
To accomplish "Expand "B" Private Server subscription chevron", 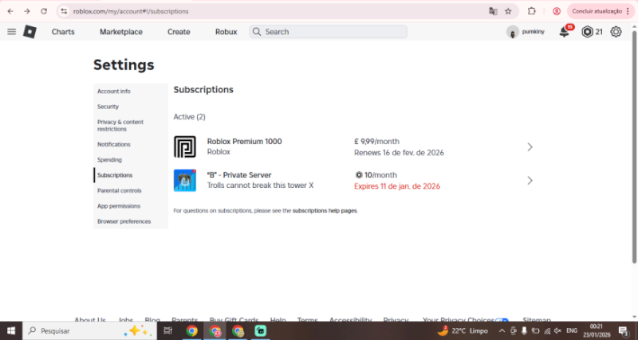I will coord(530,181).
